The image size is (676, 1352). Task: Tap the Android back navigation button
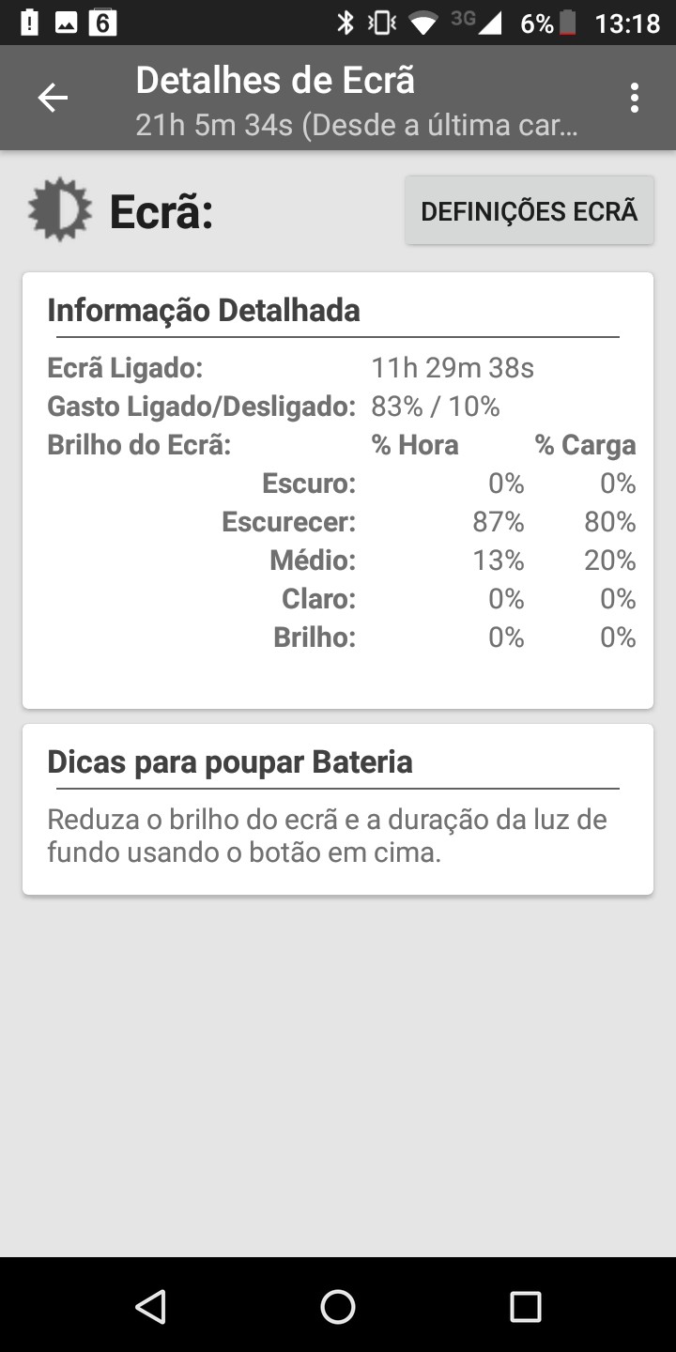(x=150, y=1306)
